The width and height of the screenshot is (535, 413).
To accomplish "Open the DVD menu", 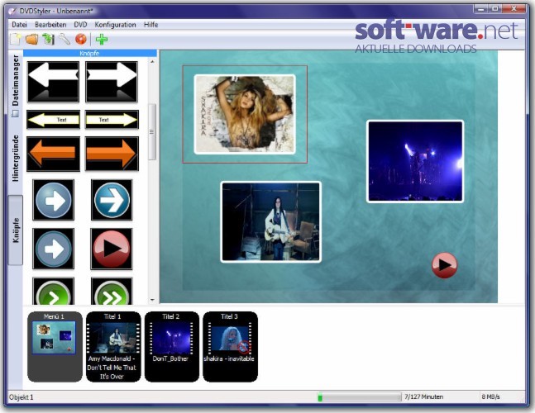I will (x=80, y=25).
